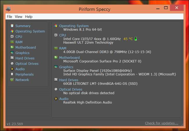Open the File menu
The height and width of the screenshot is (131, 189).
coord(10,17)
